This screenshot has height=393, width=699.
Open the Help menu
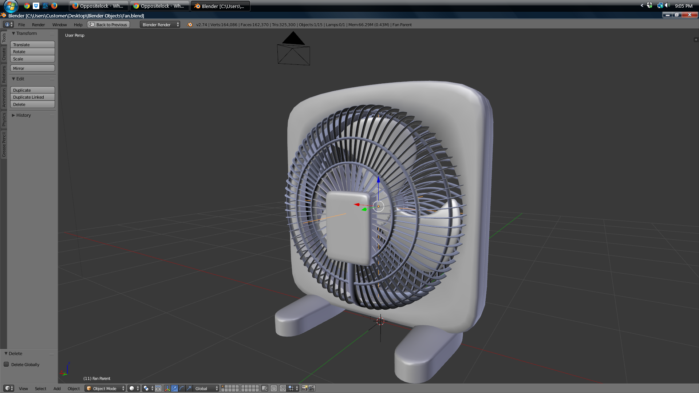(x=78, y=24)
